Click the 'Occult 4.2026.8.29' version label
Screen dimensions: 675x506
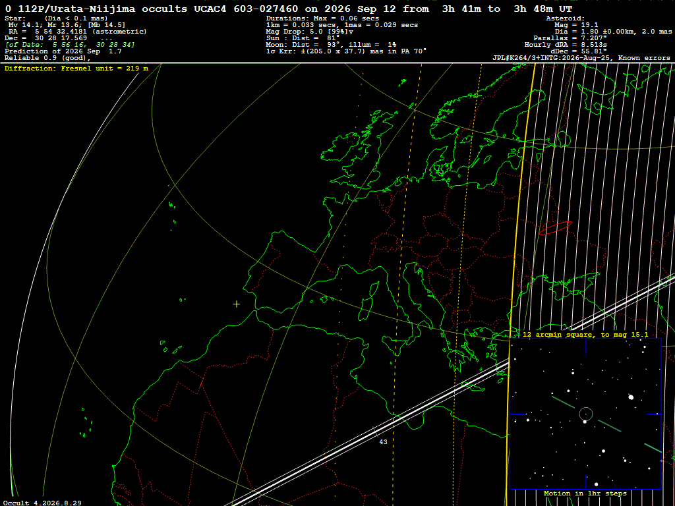click(x=42, y=503)
